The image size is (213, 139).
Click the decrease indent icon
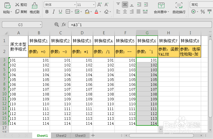pyautogui.click(x=139, y=5)
